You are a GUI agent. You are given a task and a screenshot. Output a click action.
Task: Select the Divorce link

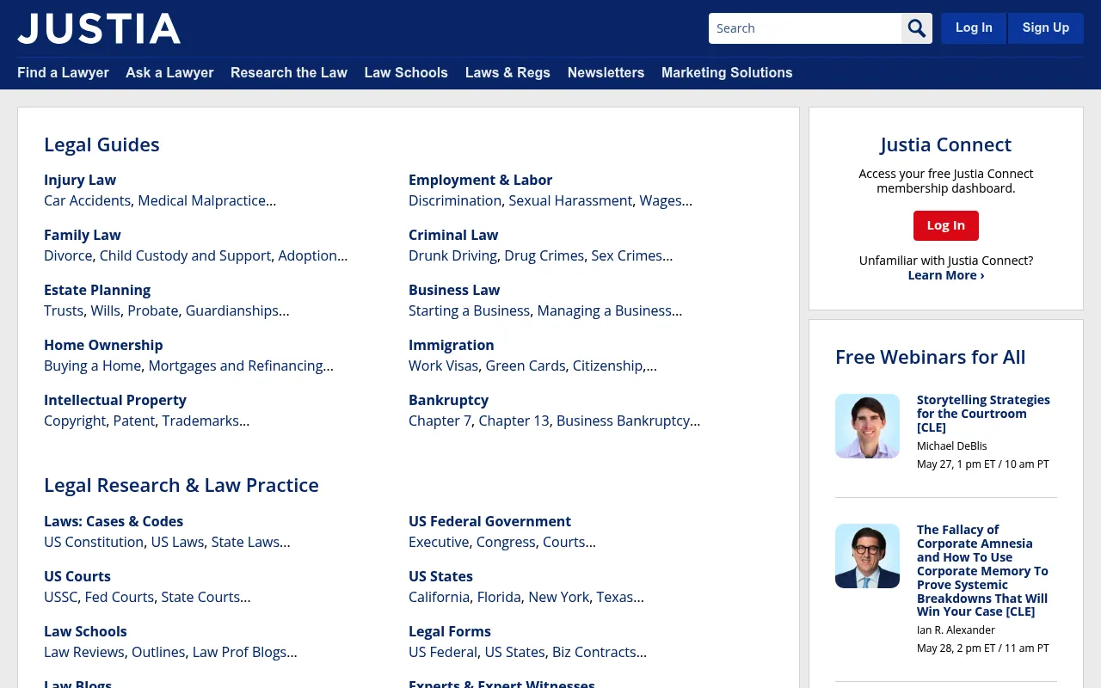(68, 255)
